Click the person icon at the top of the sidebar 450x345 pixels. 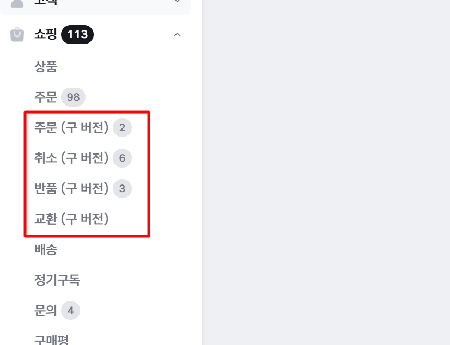(17, 3)
